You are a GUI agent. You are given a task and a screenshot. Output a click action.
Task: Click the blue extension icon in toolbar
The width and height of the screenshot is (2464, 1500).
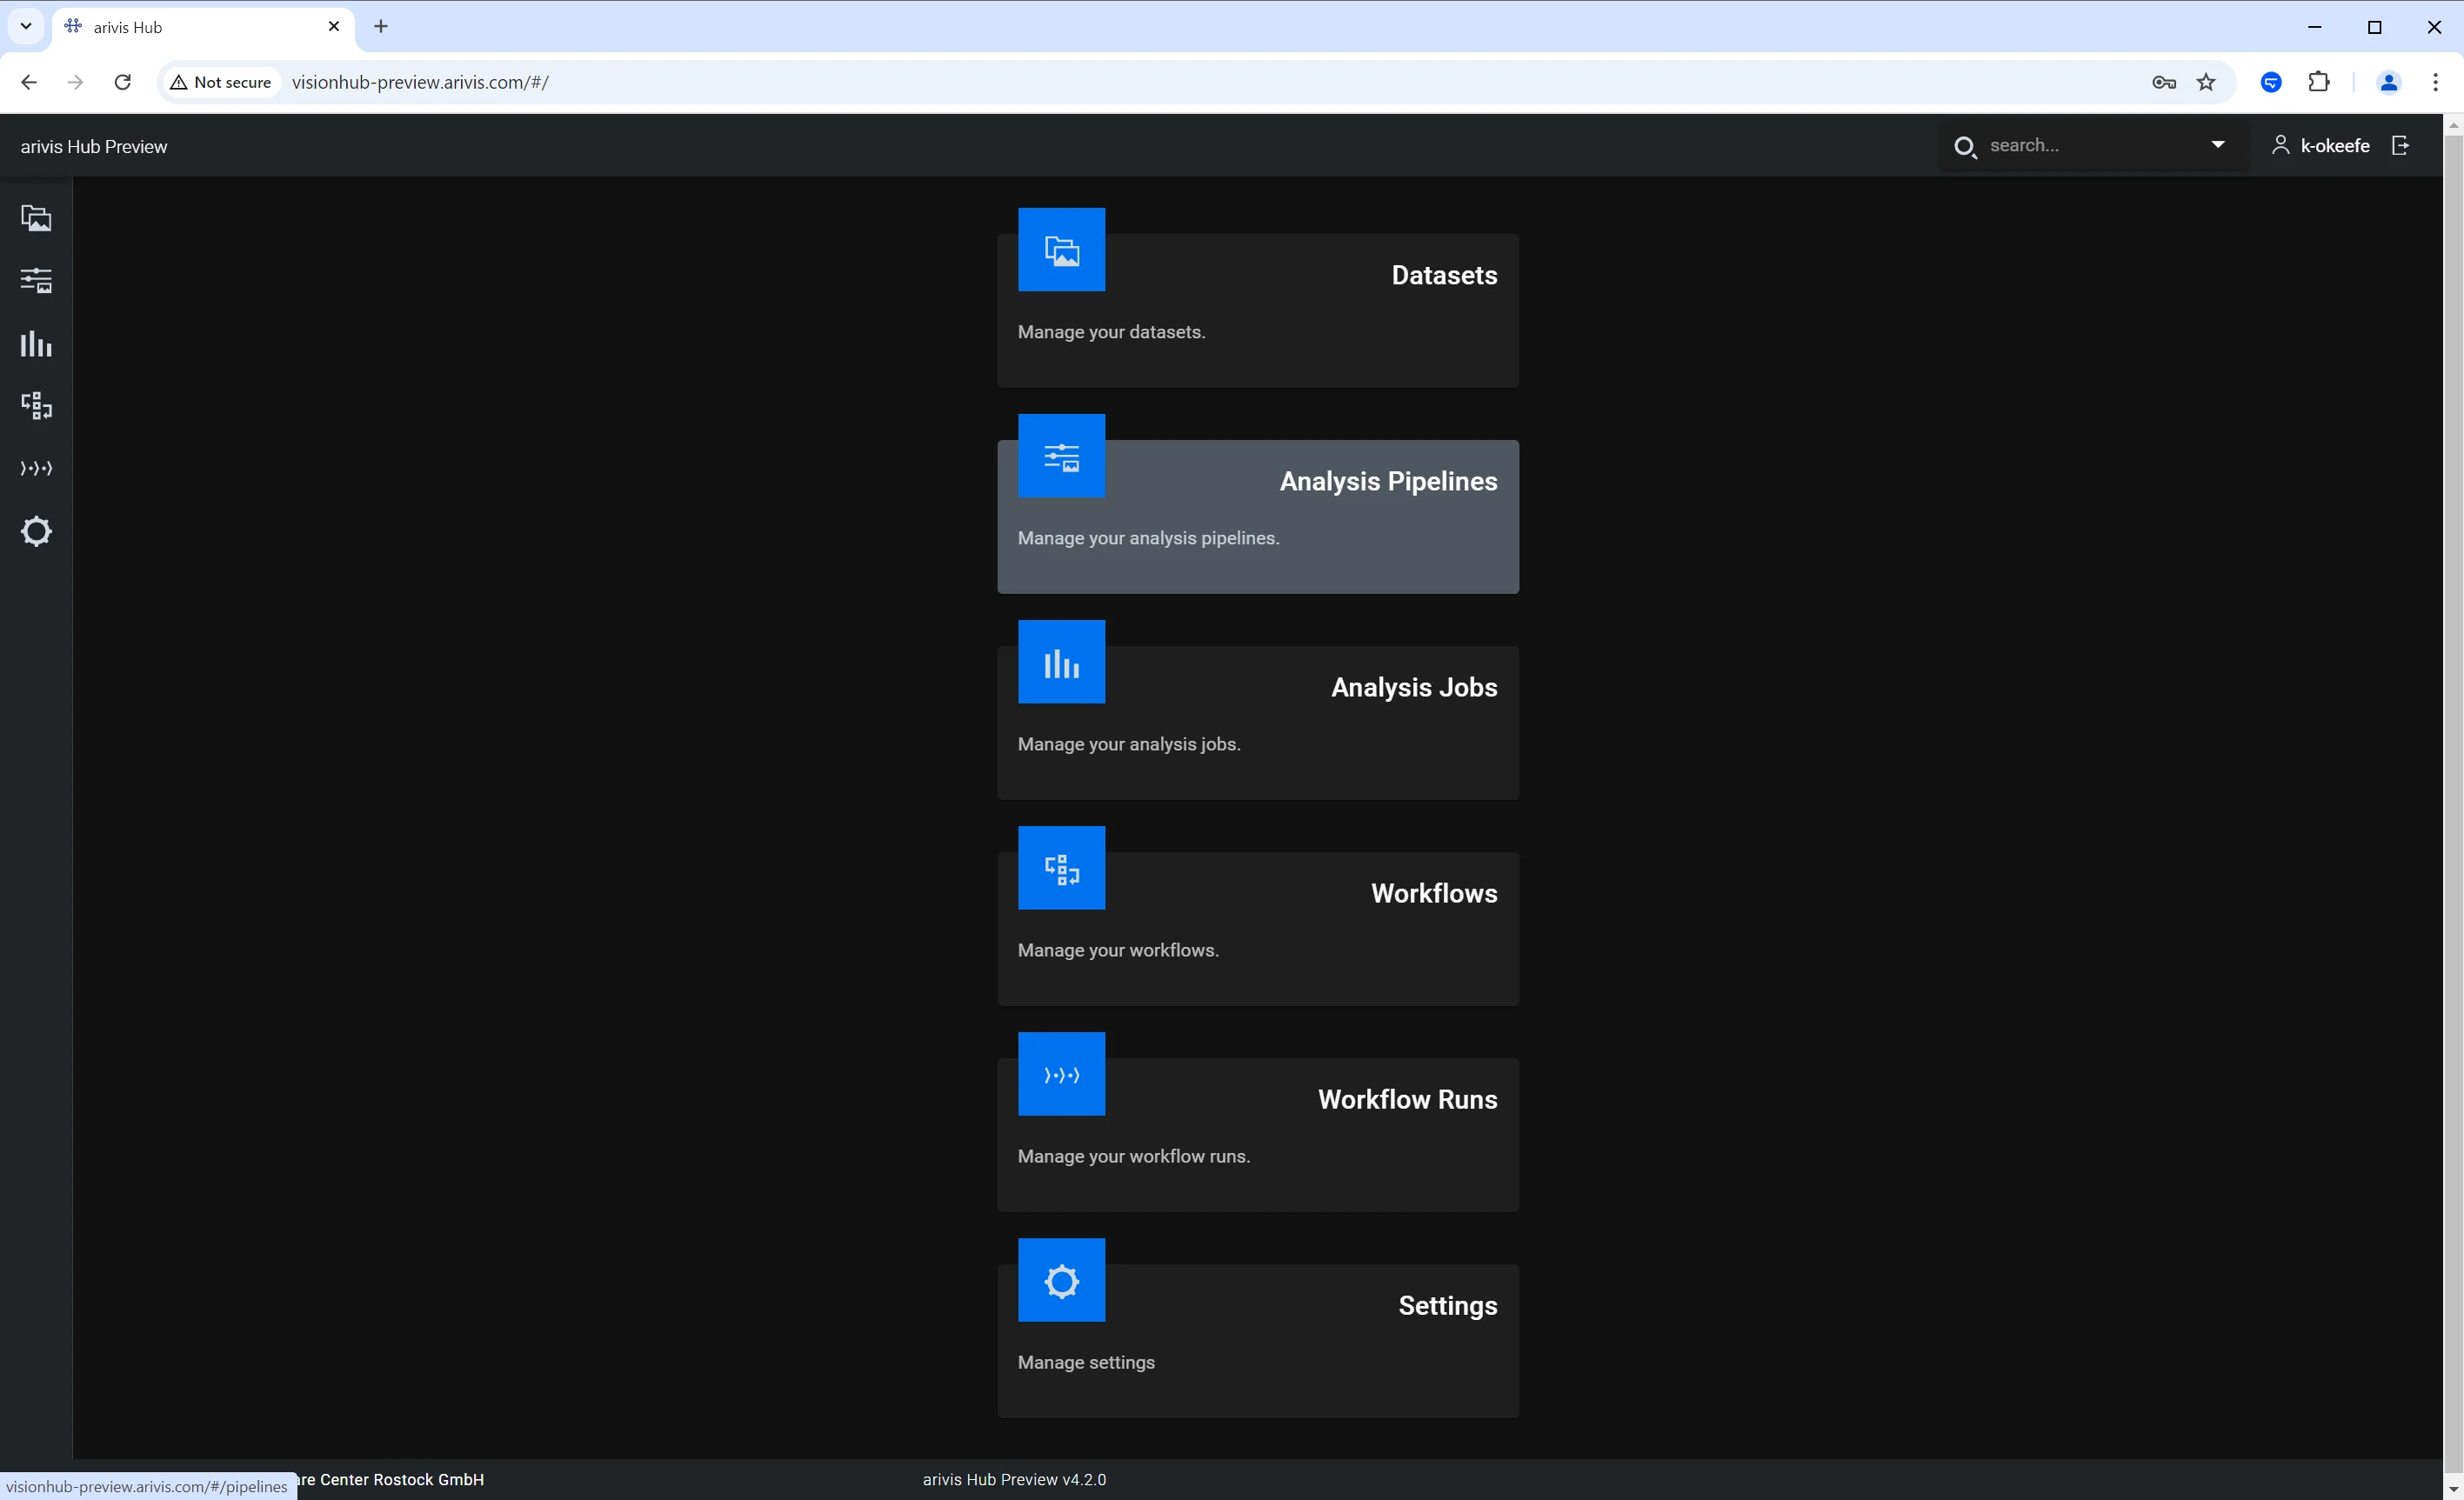[x=2271, y=82]
